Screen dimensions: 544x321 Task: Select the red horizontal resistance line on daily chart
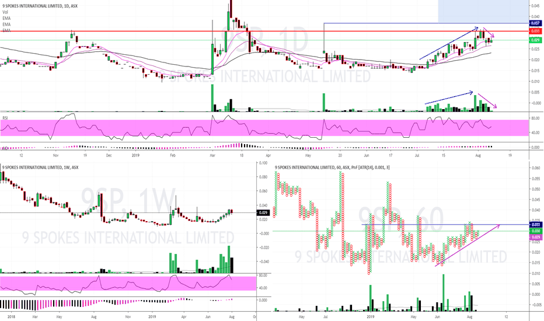point(264,32)
